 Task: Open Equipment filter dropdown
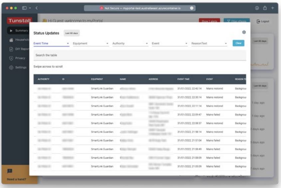[x=91, y=44]
